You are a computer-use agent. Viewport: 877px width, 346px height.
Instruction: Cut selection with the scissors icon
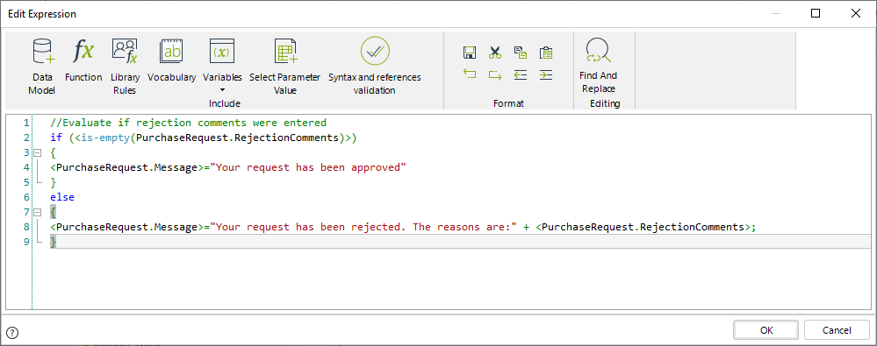495,53
